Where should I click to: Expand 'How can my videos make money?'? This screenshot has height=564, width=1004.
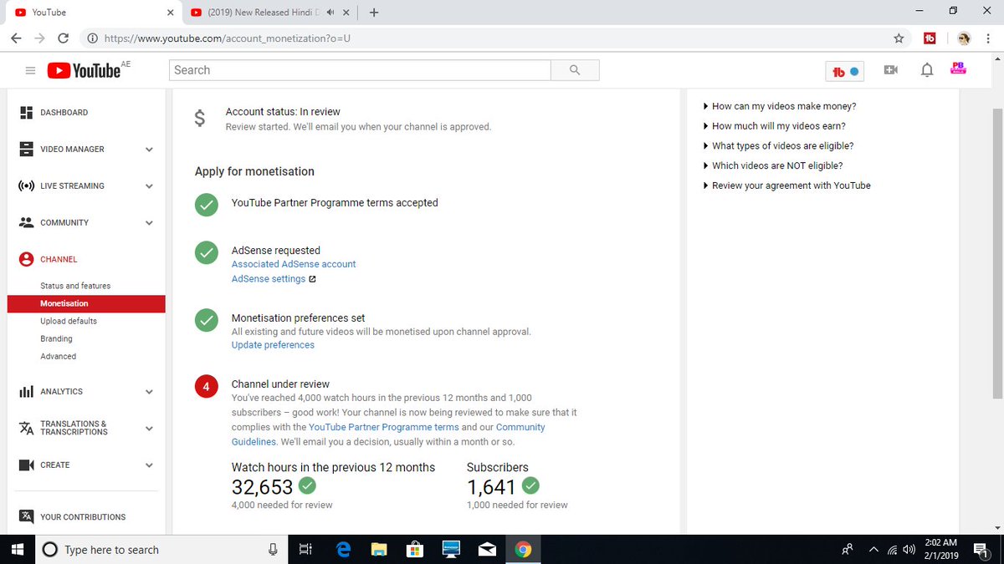coord(781,106)
